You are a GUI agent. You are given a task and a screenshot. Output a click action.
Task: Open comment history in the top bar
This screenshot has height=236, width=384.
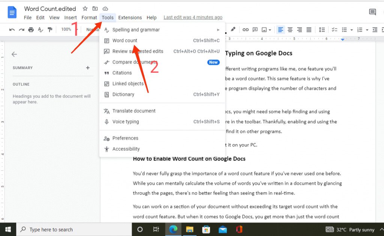click(372, 12)
